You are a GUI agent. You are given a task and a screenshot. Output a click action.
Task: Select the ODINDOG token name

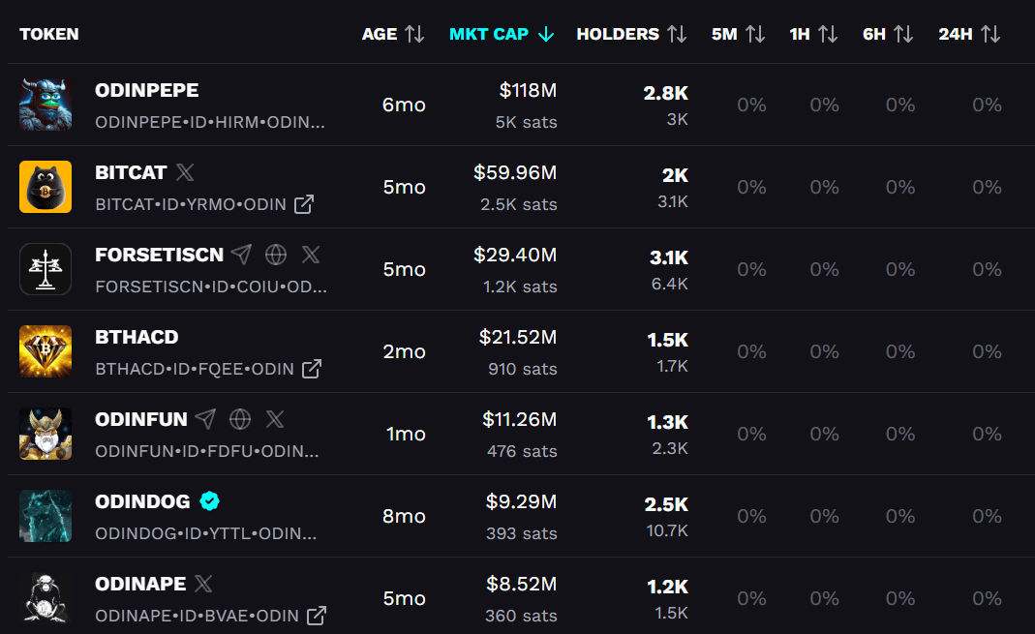142,501
